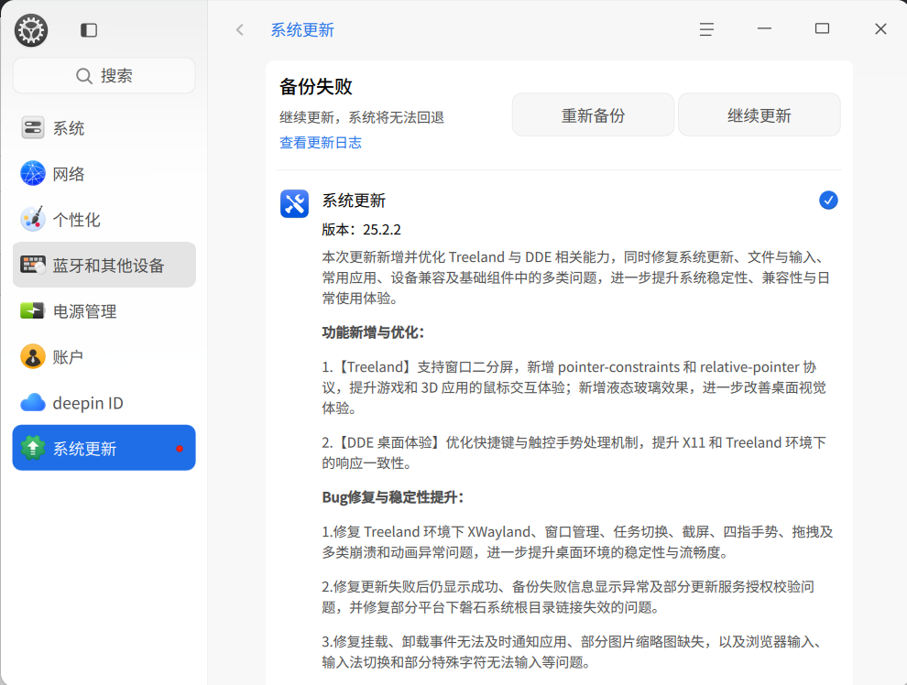Click the 系统更新 green upgrade icon

click(x=33, y=448)
